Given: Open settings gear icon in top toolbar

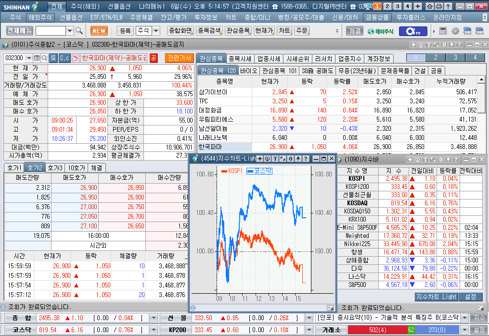Looking at the screenshot, I should [455, 30].
